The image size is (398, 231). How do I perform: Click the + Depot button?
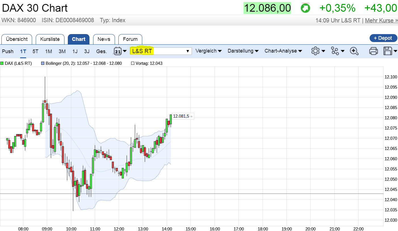(383, 38)
